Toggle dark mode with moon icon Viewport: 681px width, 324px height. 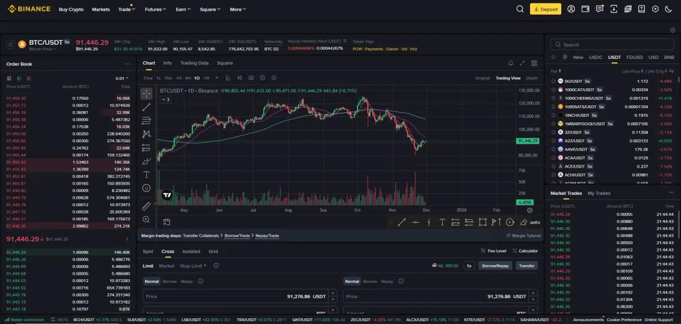tap(669, 9)
